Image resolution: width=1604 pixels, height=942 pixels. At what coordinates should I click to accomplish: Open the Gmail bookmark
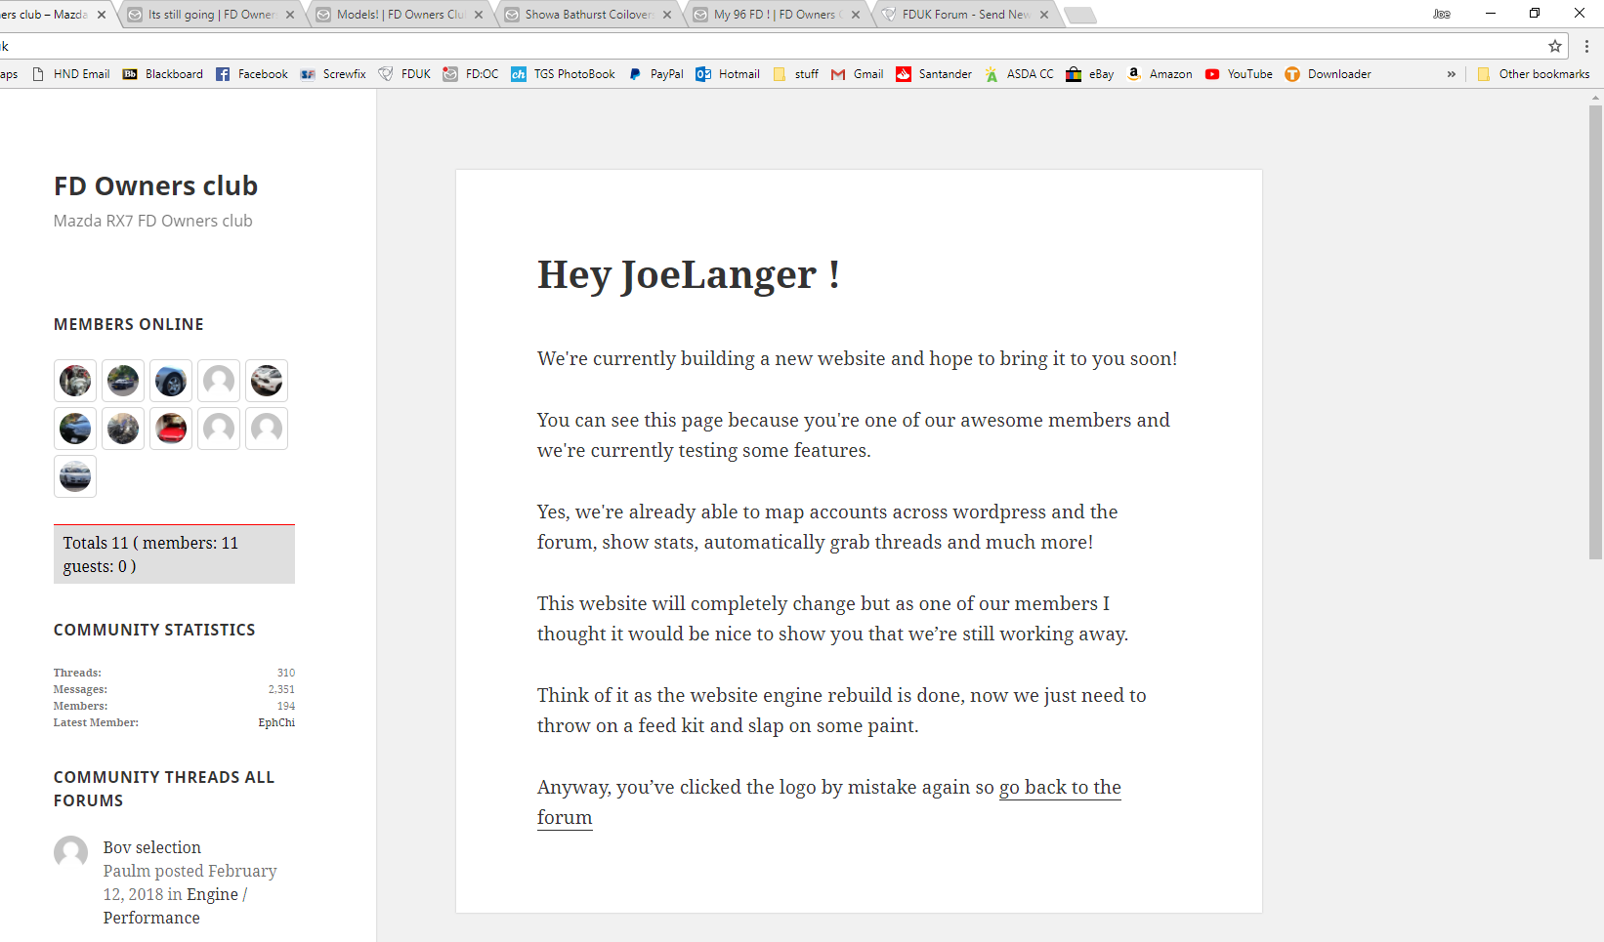tap(857, 74)
